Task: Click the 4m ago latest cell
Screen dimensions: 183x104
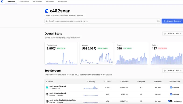Action: point(158,87)
